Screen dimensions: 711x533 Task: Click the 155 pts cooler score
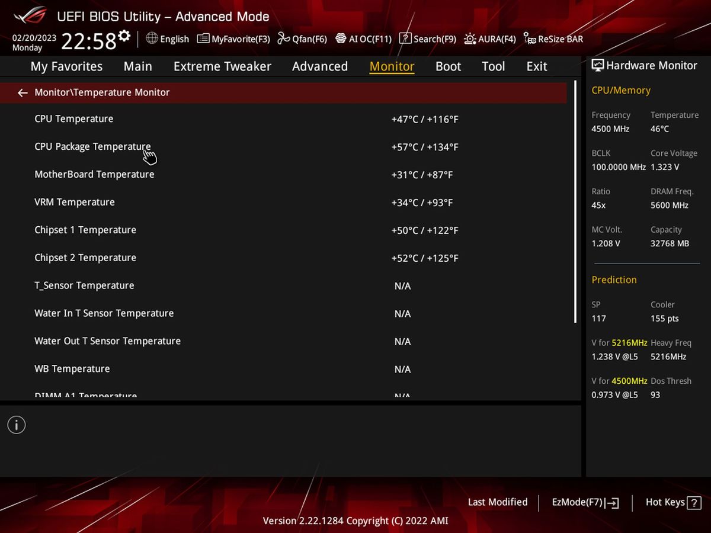665,319
